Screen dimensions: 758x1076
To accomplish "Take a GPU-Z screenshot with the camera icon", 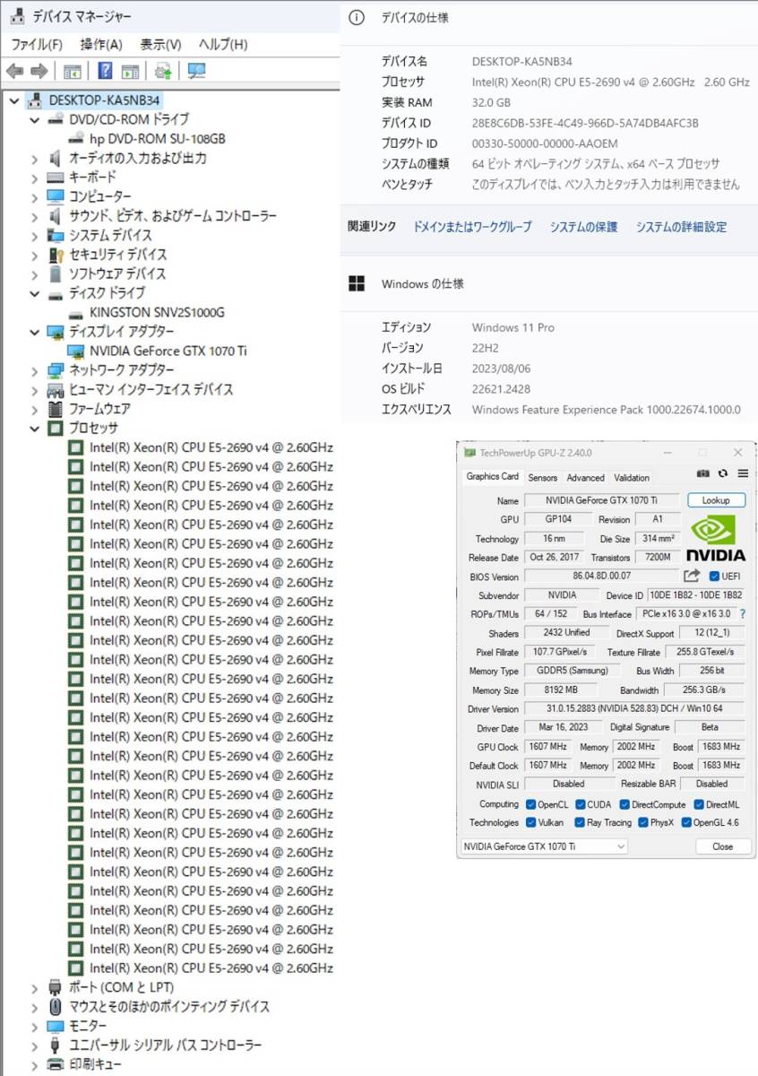I will click(x=703, y=473).
